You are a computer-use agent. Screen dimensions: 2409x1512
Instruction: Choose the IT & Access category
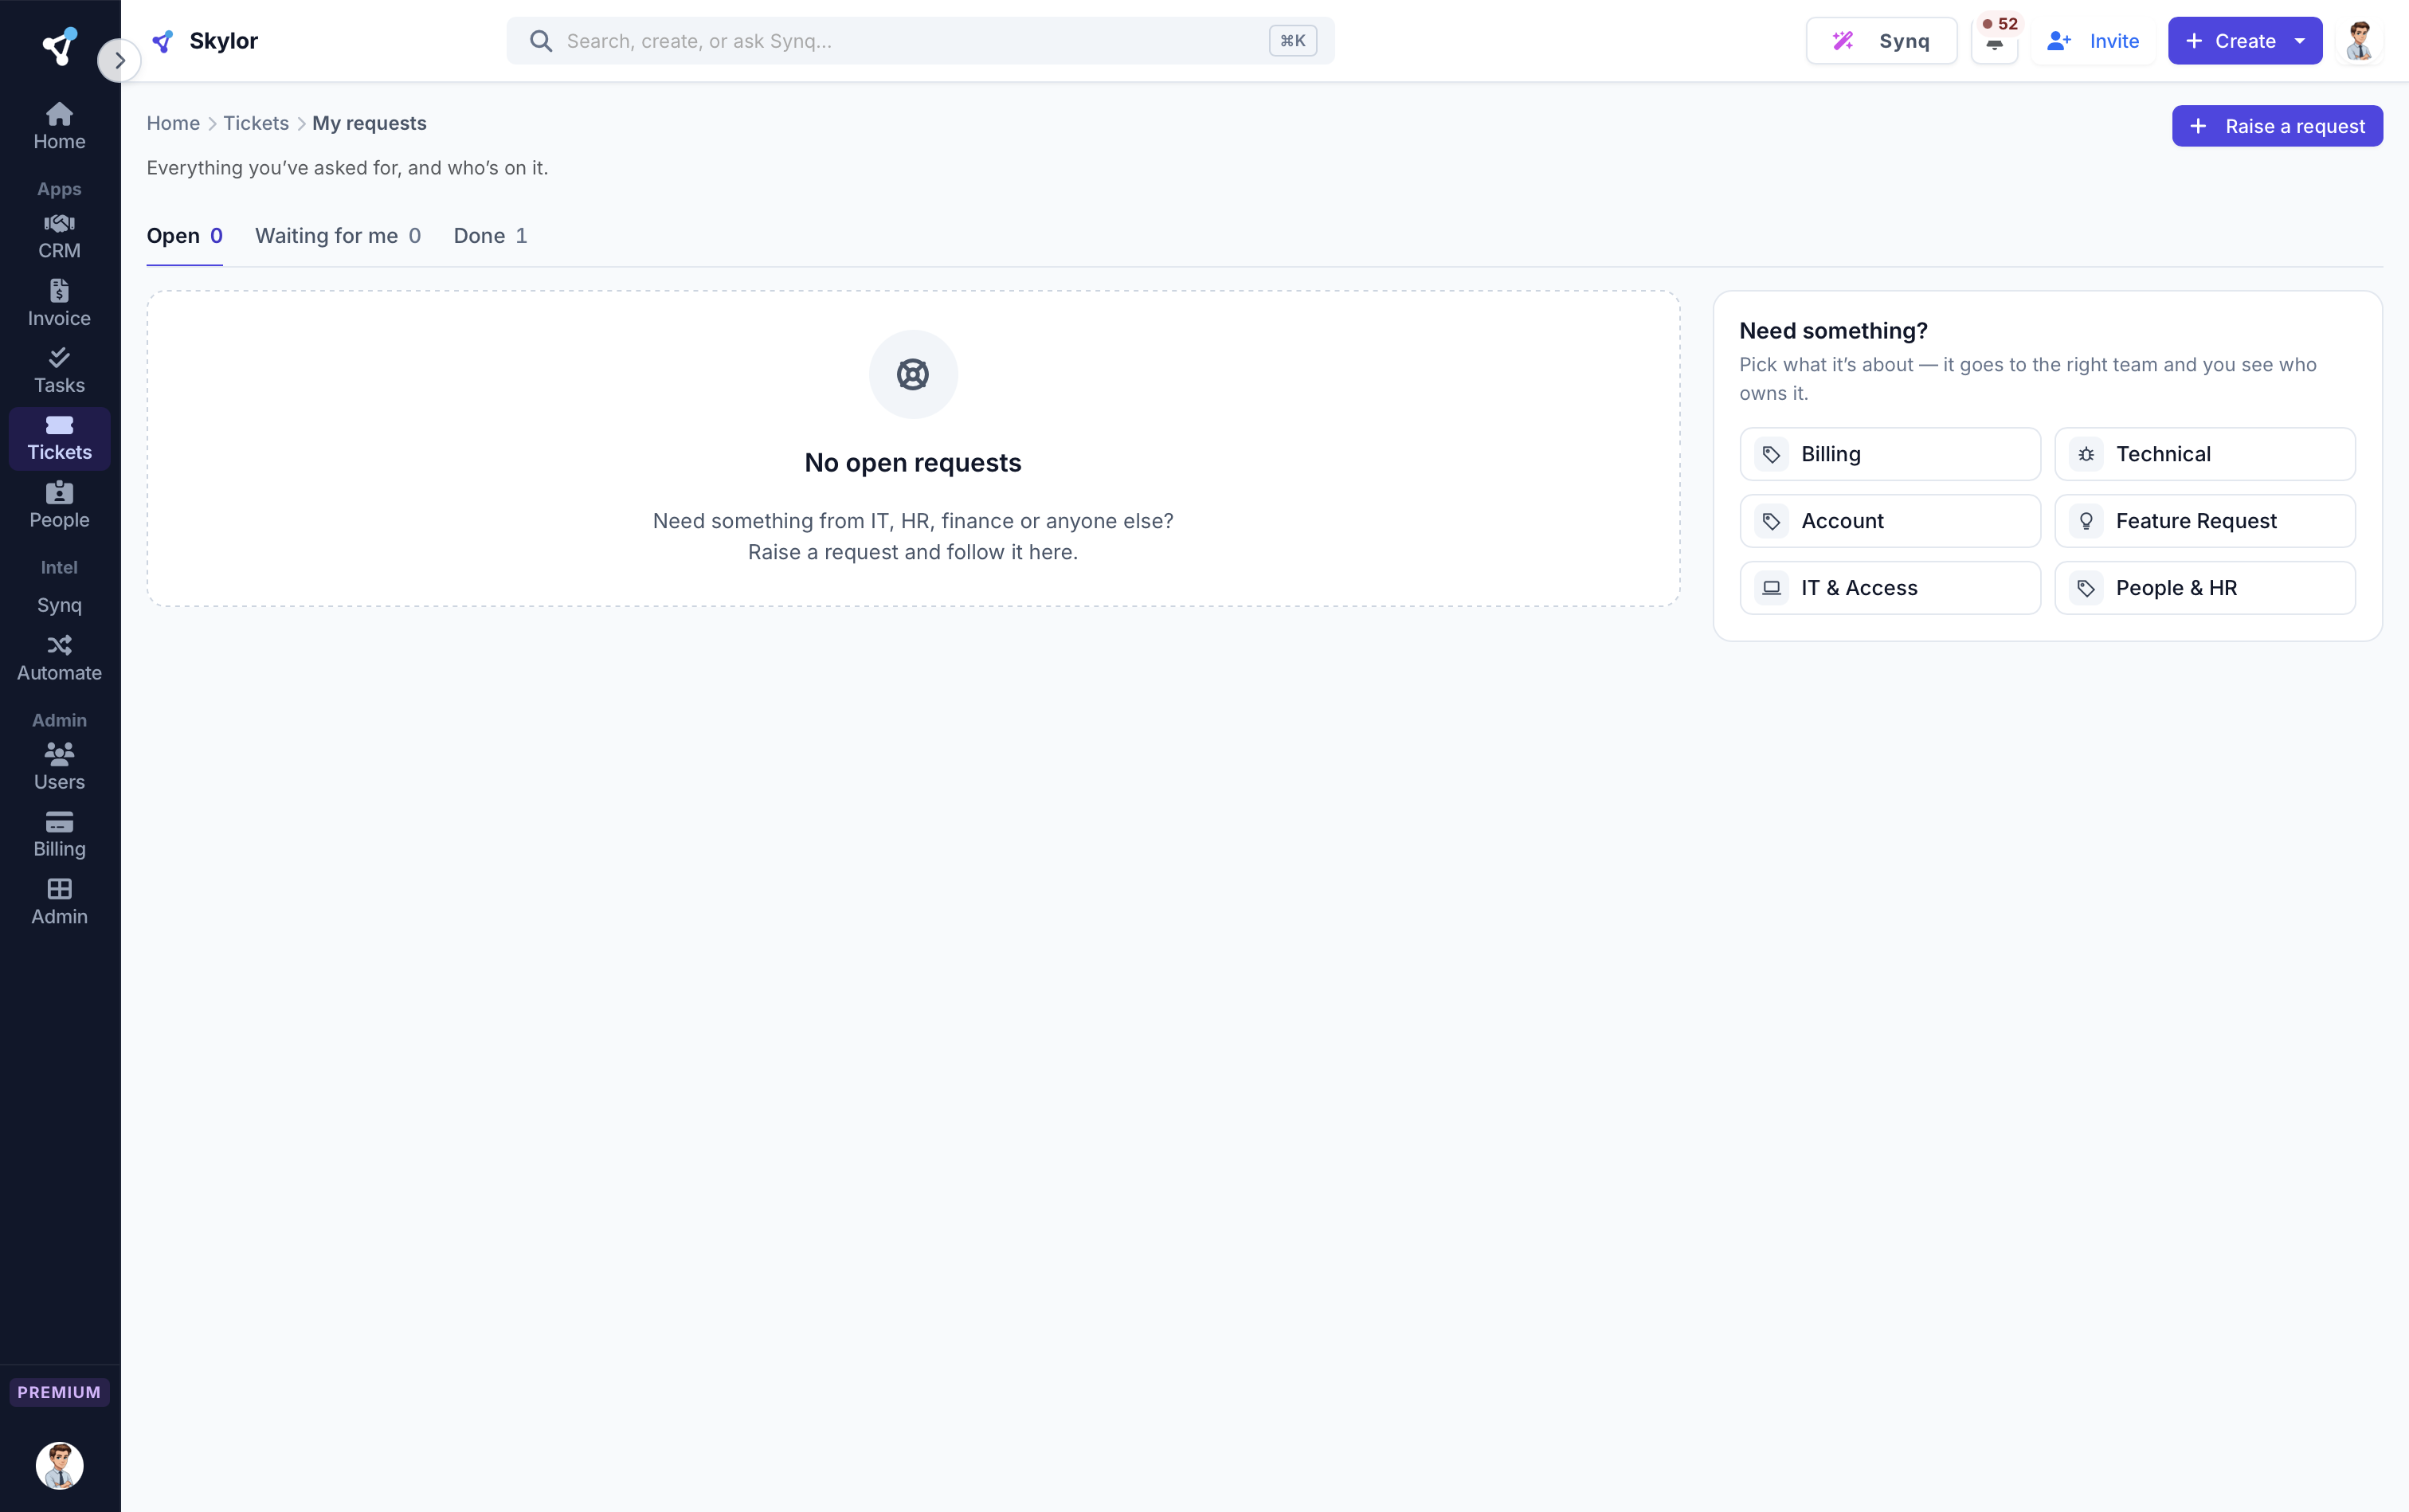pos(1890,588)
